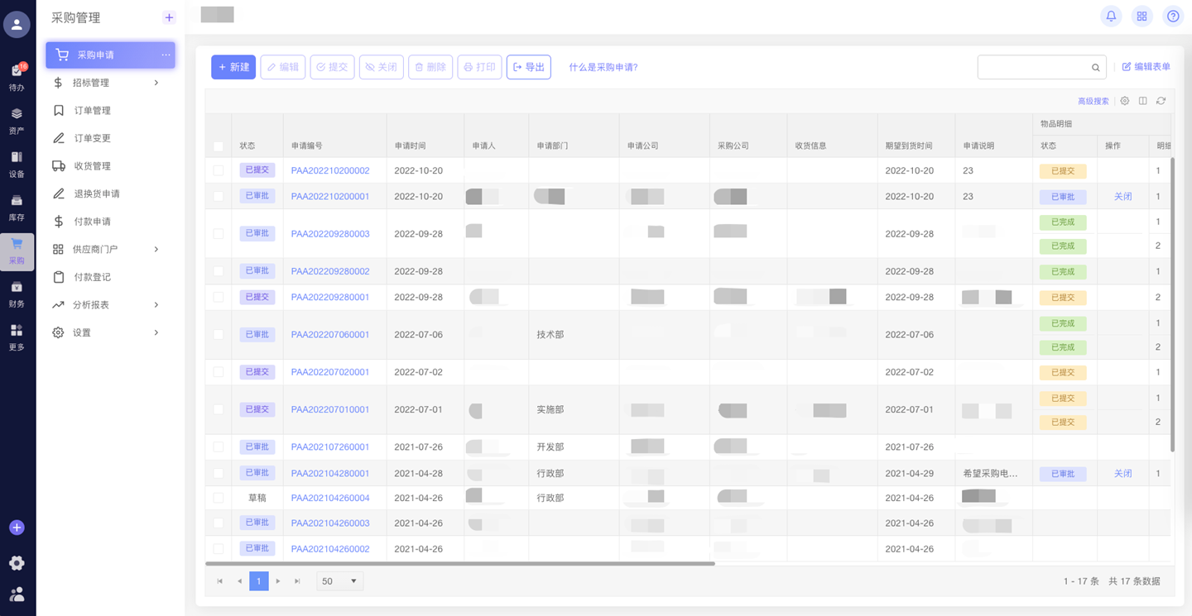Click the search magnifier icon
The height and width of the screenshot is (616, 1192).
point(1095,68)
